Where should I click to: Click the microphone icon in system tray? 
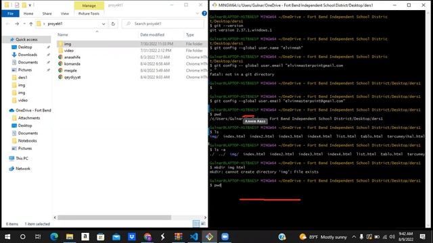(x=361, y=237)
